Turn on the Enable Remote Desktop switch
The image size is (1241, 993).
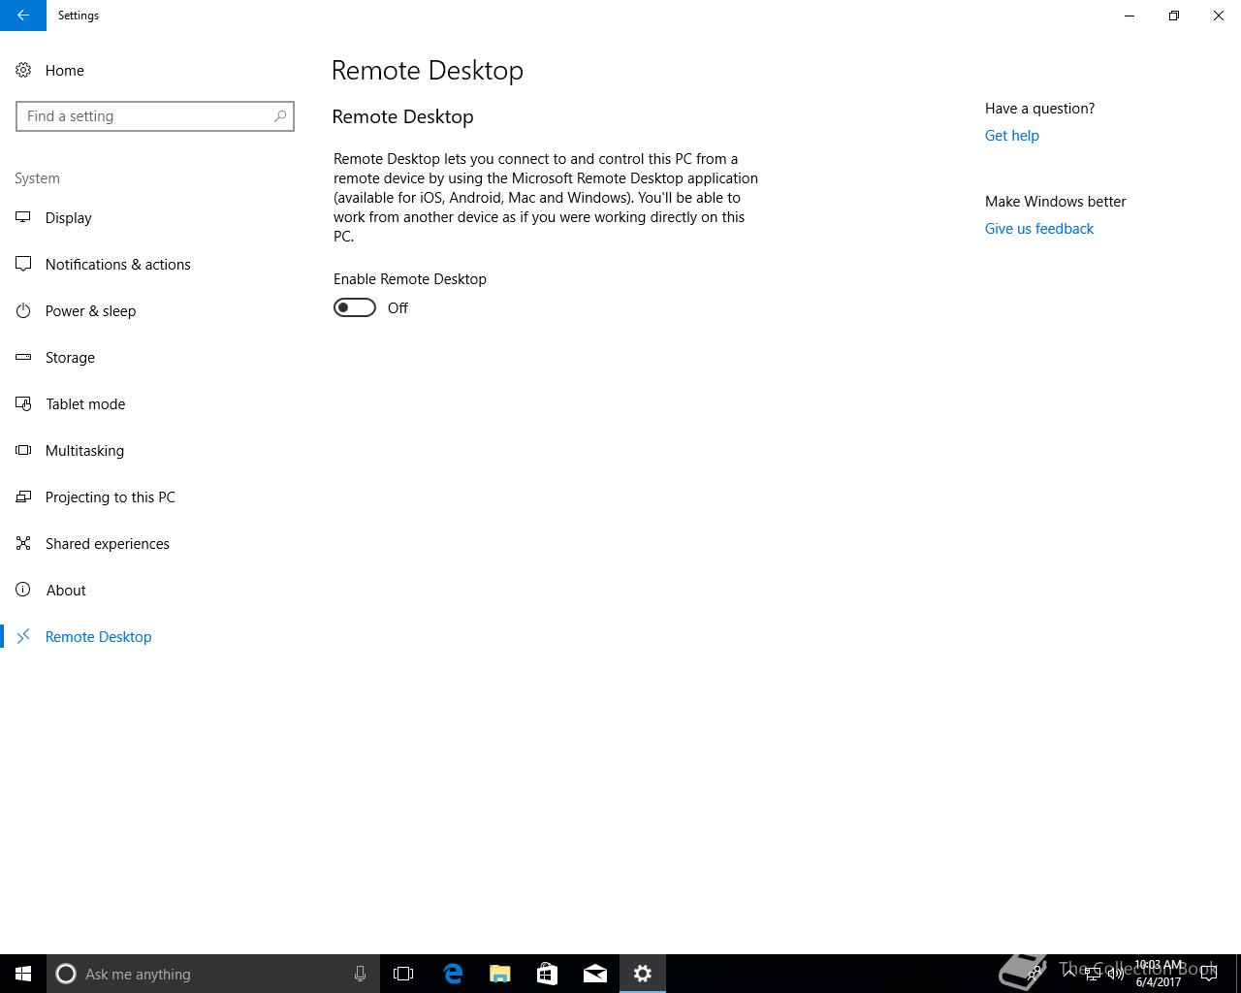click(x=355, y=307)
